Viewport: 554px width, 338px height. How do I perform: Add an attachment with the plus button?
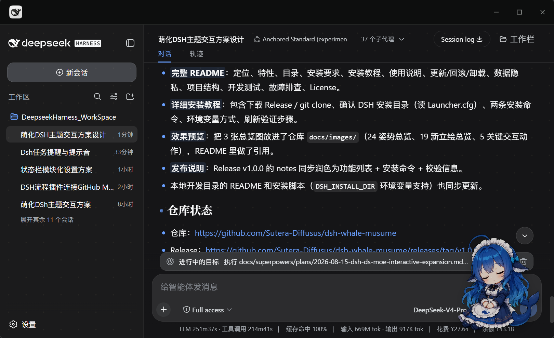point(164,310)
